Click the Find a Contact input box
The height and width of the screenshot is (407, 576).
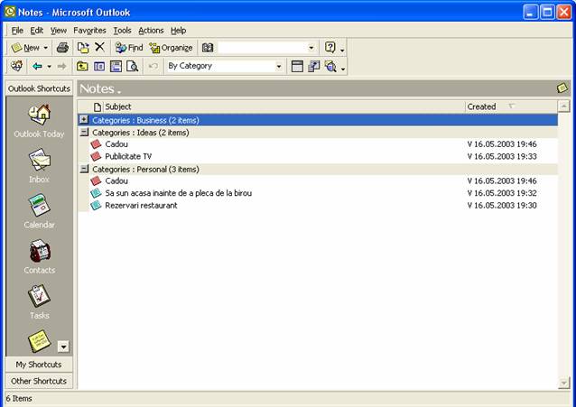tap(263, 48)
